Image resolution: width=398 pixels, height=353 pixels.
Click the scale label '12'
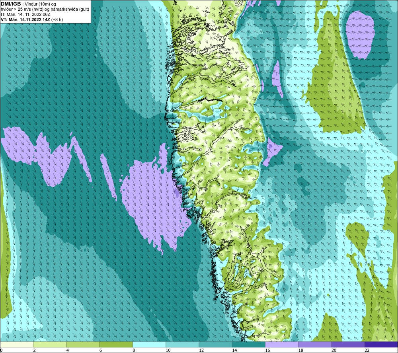click(201, 351)
